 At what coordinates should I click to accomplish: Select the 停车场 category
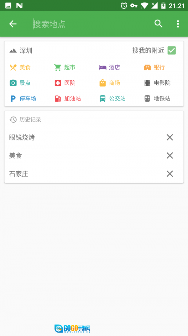tap(23, 99)
